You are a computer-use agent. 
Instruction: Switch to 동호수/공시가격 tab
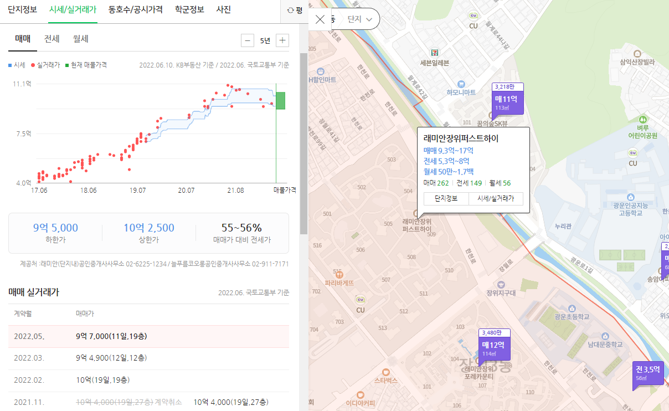coord(136,9)
